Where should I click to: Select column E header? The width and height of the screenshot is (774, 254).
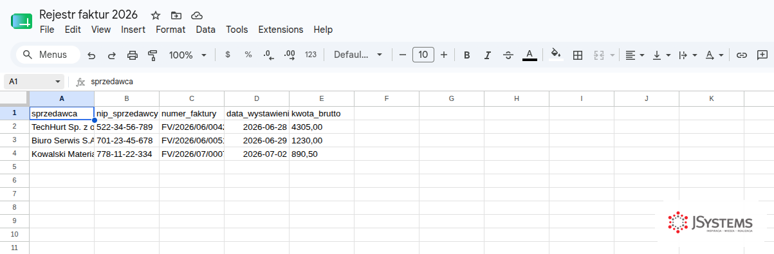point(322,98)
